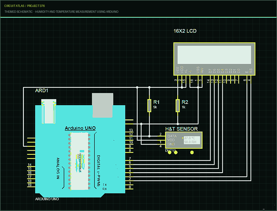This screenshot has height=211, width=277.
Task: Click the LCD pin number '14'
Action: point(208,81)
